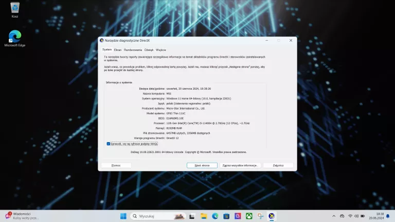Minimize the DirectX diagnostic window
Viewport: 395px width, 222px height.
[267, 40]
